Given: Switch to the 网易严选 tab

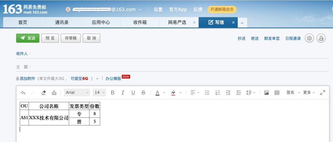Looking at the screenshot, I should tap(177, 22).
